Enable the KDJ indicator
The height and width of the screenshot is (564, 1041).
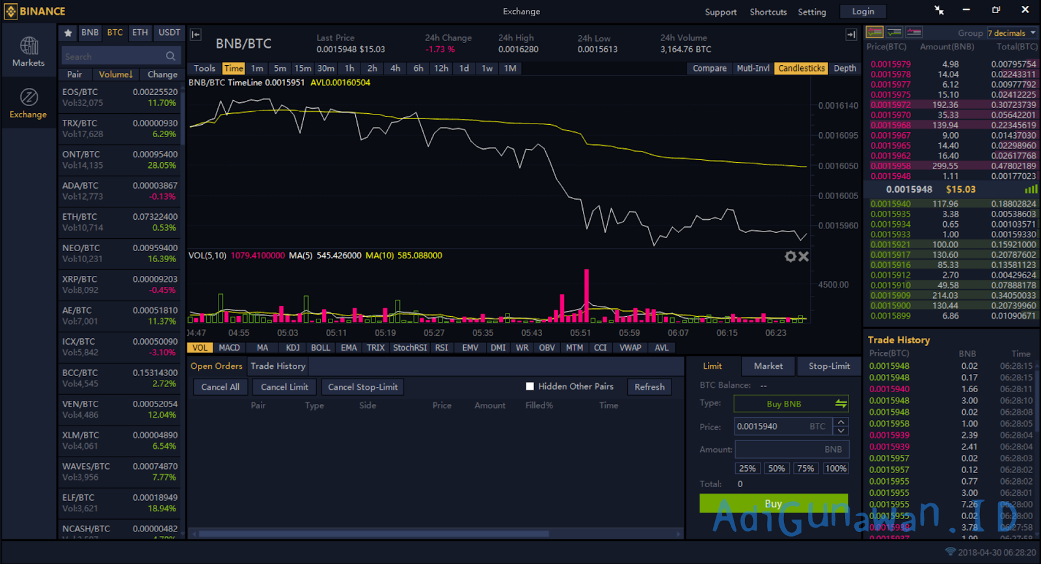click(293, 348)
